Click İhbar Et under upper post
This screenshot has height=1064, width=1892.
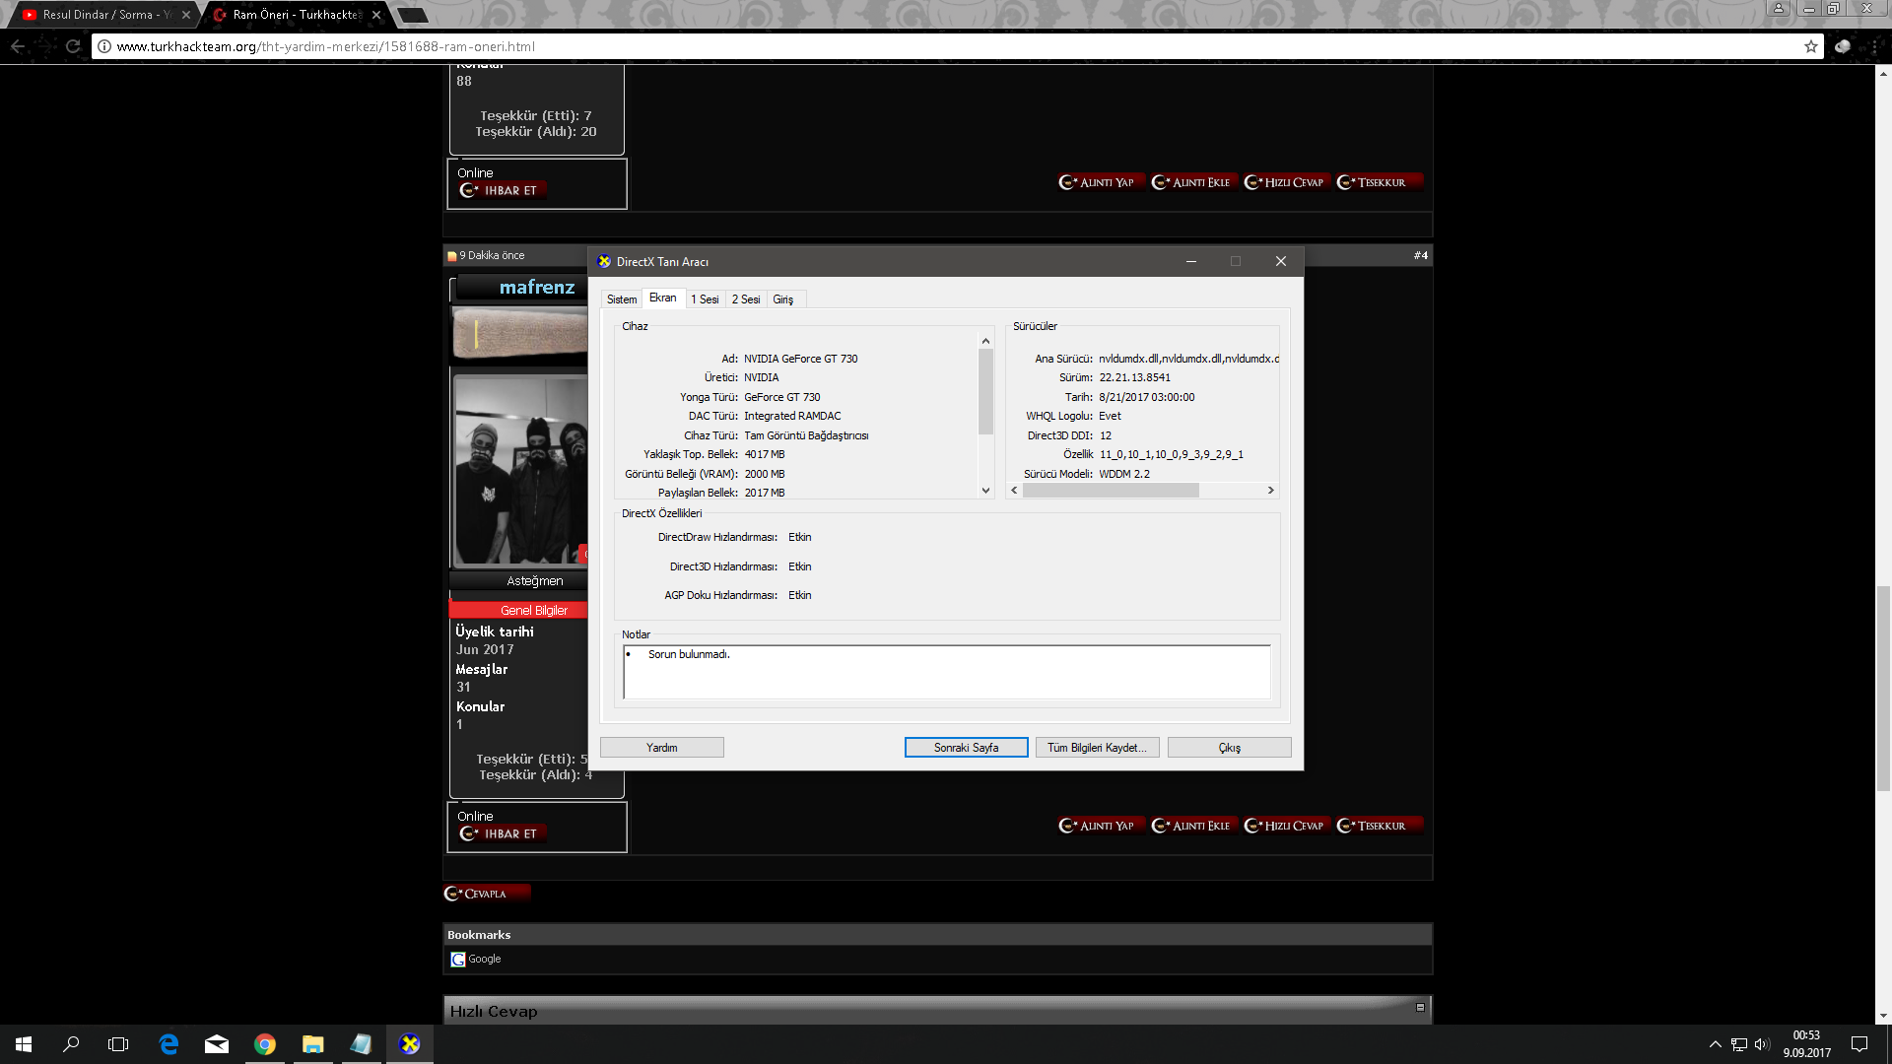coord(502,190)
